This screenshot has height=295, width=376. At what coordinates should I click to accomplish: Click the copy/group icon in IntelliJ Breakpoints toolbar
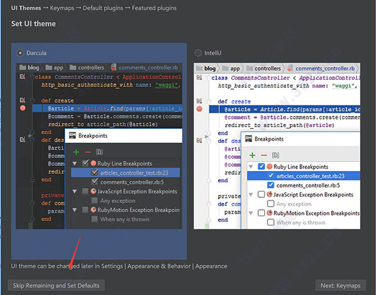tap(275, 155)
